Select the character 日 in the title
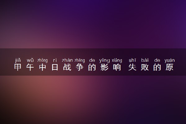The height and width of the screenshot is (124, 186). click(55, 67)
